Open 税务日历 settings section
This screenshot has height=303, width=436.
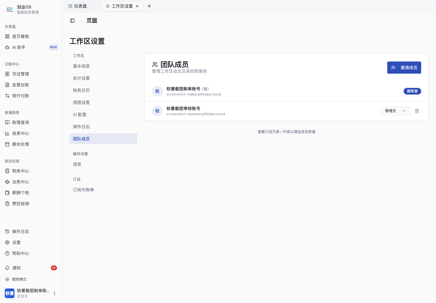(103, 90)
